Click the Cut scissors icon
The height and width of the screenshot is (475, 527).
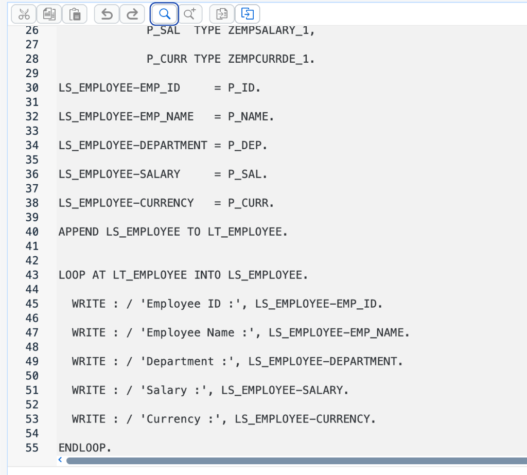click(x=24, y=14)
